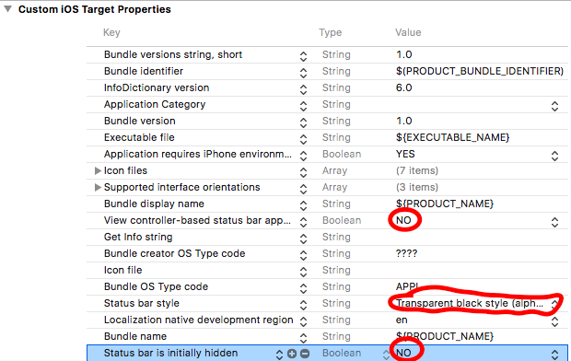This screenshot has height=361, width=571.
Task: Remove the selected row with minus icon
Action: (305, 354)
